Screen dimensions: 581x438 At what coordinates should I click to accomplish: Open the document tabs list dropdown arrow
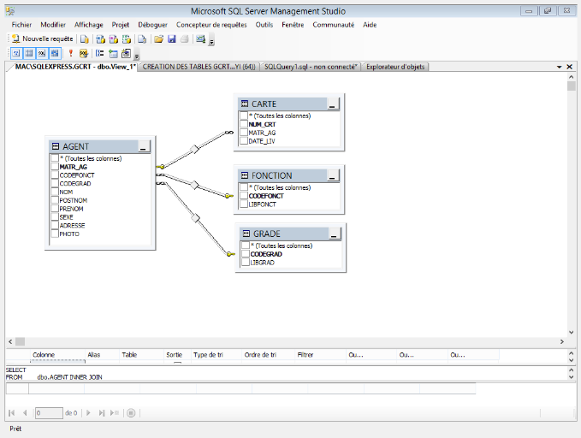tap(559, 67)
